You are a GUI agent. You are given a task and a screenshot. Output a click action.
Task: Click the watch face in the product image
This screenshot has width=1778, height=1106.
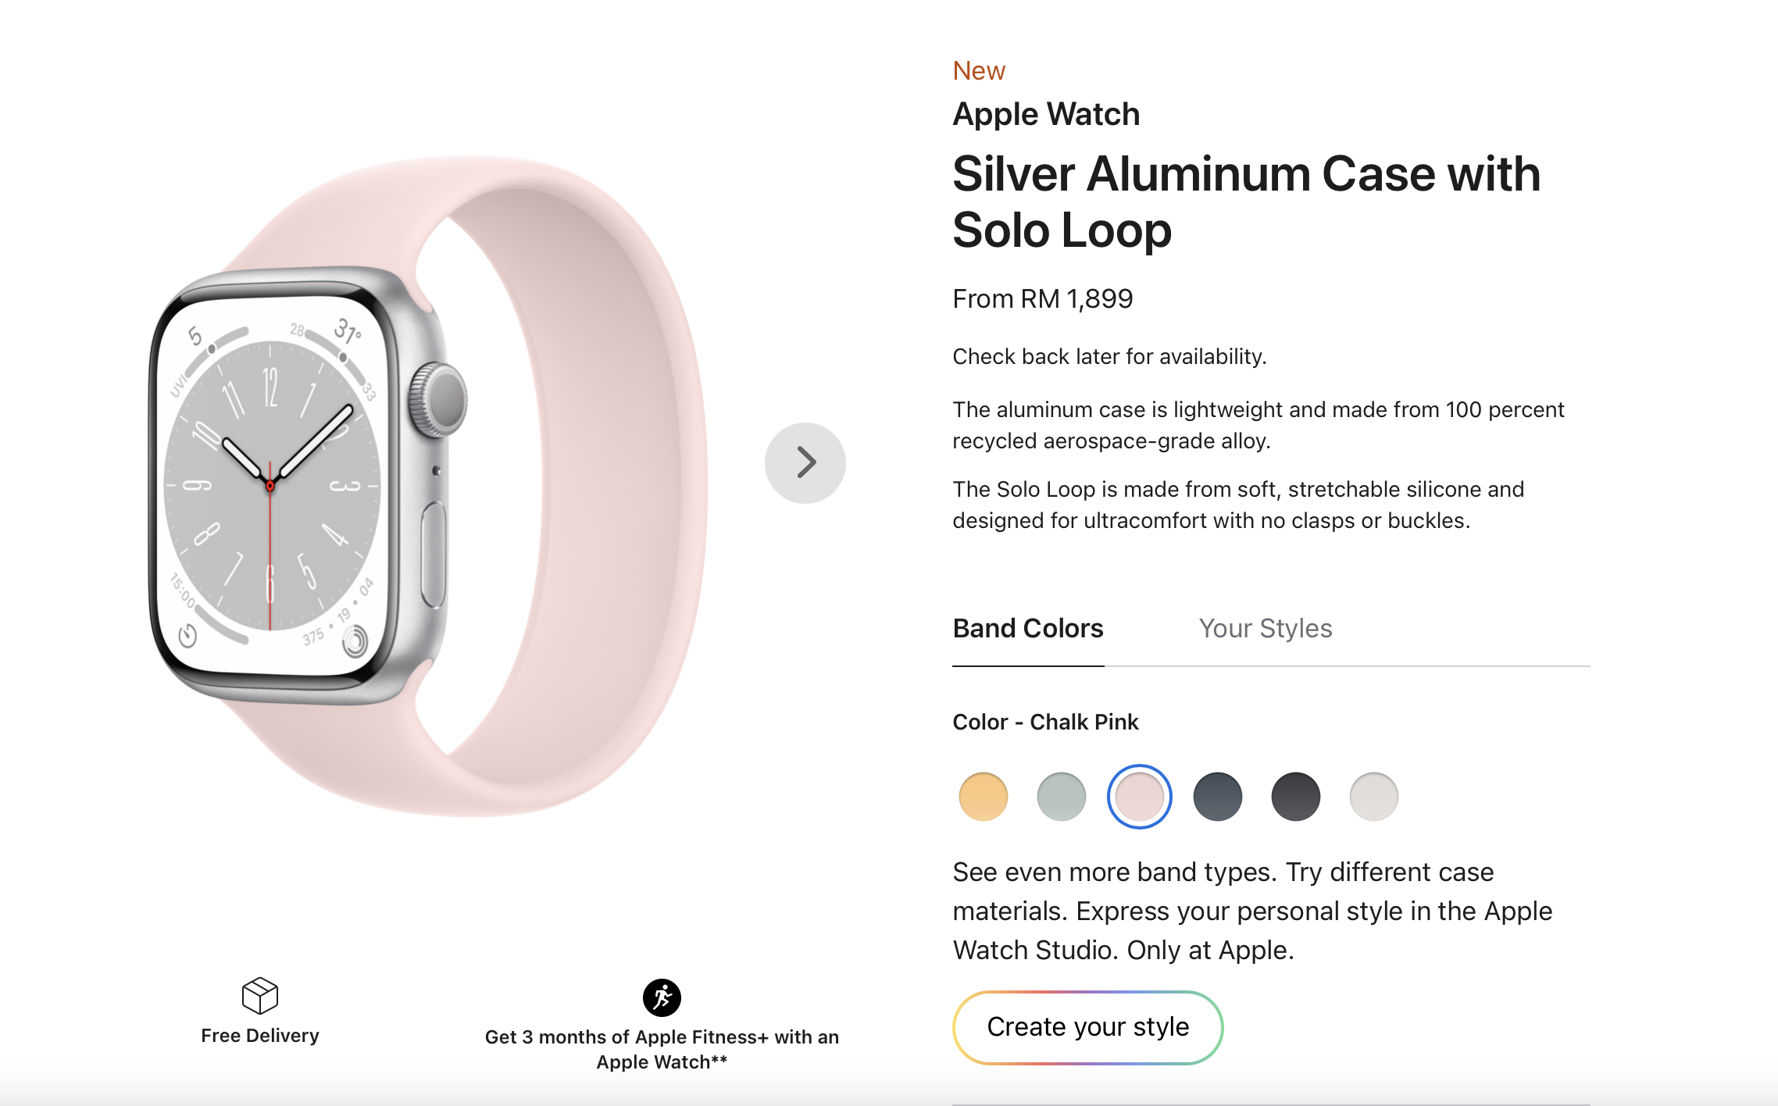tap(270, 486)
